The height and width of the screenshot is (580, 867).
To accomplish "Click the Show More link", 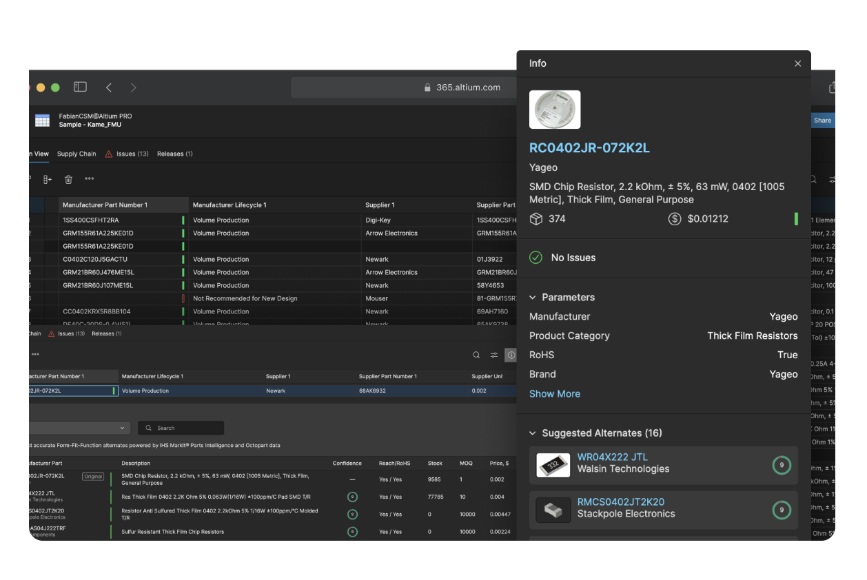I will point(555,394).
